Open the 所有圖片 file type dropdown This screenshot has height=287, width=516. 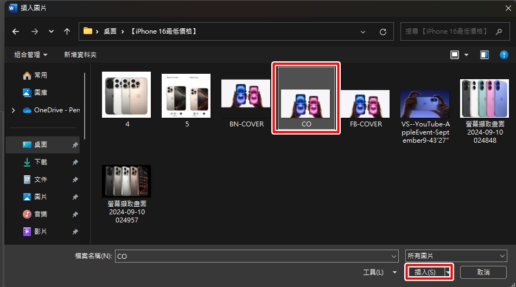point(456,256)
